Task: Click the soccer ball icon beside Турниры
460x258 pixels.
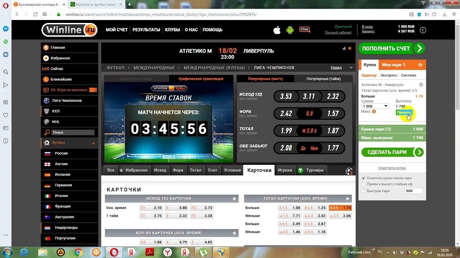Action: coord(349,171)
